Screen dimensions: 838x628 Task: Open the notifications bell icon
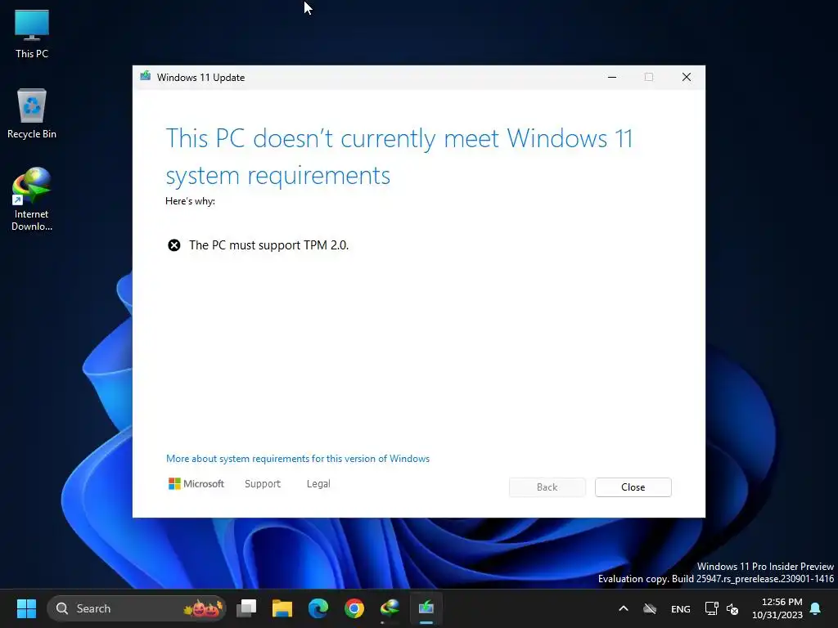click(815, 608)
